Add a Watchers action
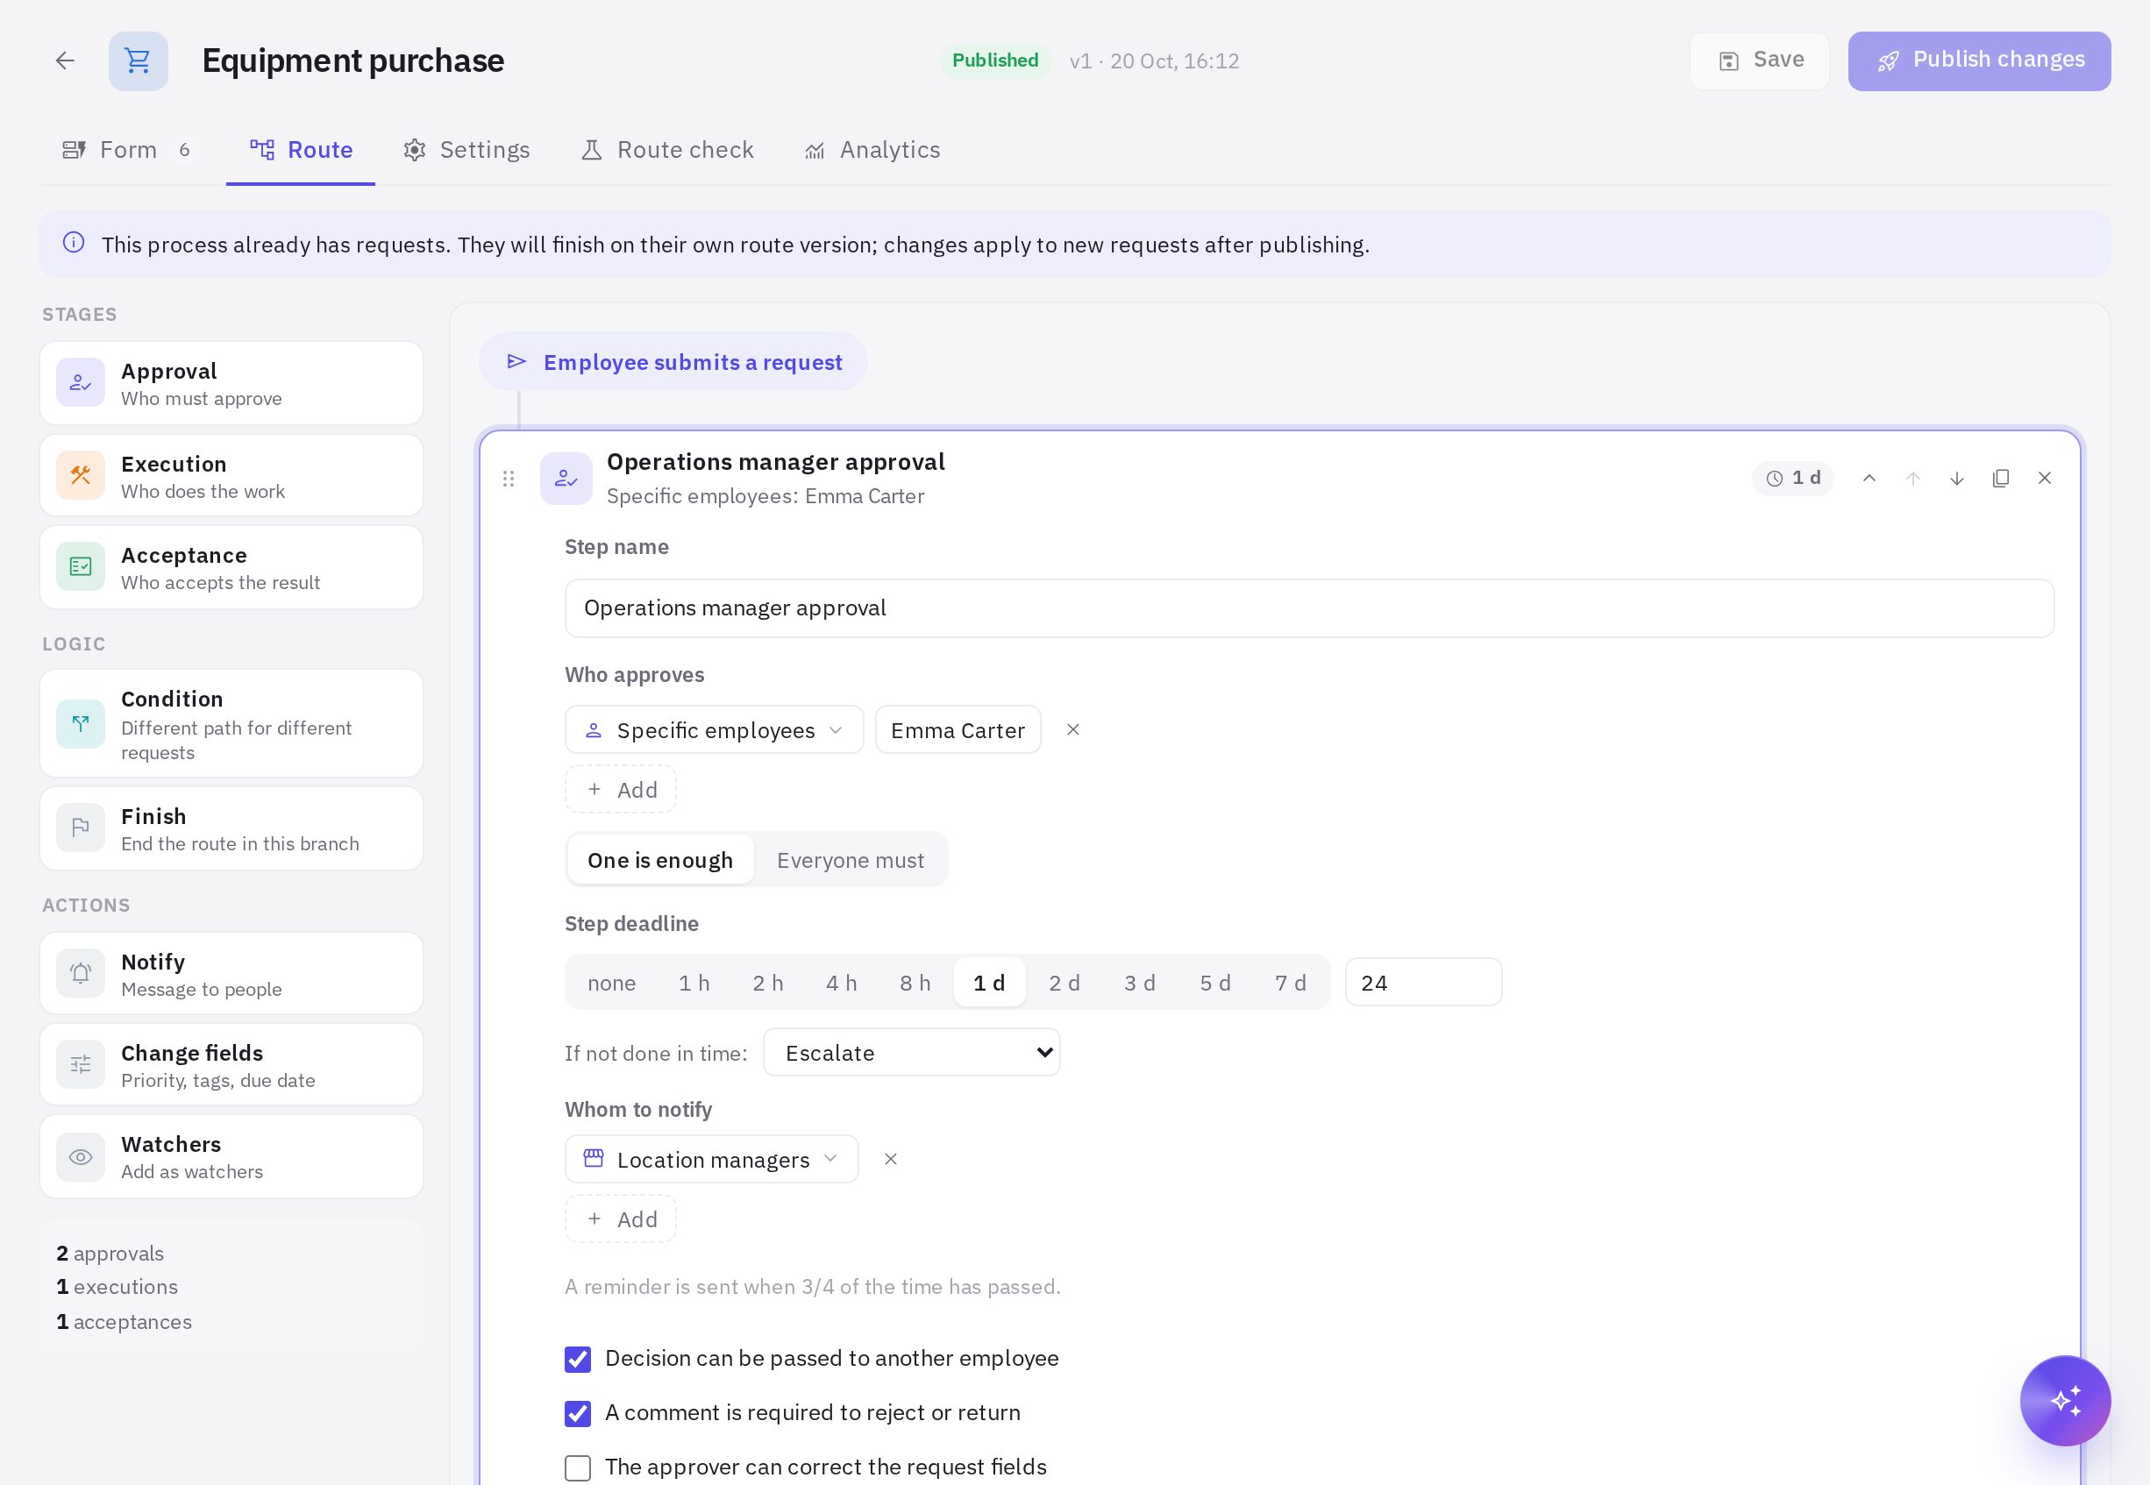The width and height of the screenshot is (2150, 1485). coord(231,1156)
